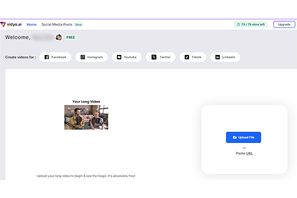Click the Create videos for label
The image size is (297, 198).
coord(20,57)
